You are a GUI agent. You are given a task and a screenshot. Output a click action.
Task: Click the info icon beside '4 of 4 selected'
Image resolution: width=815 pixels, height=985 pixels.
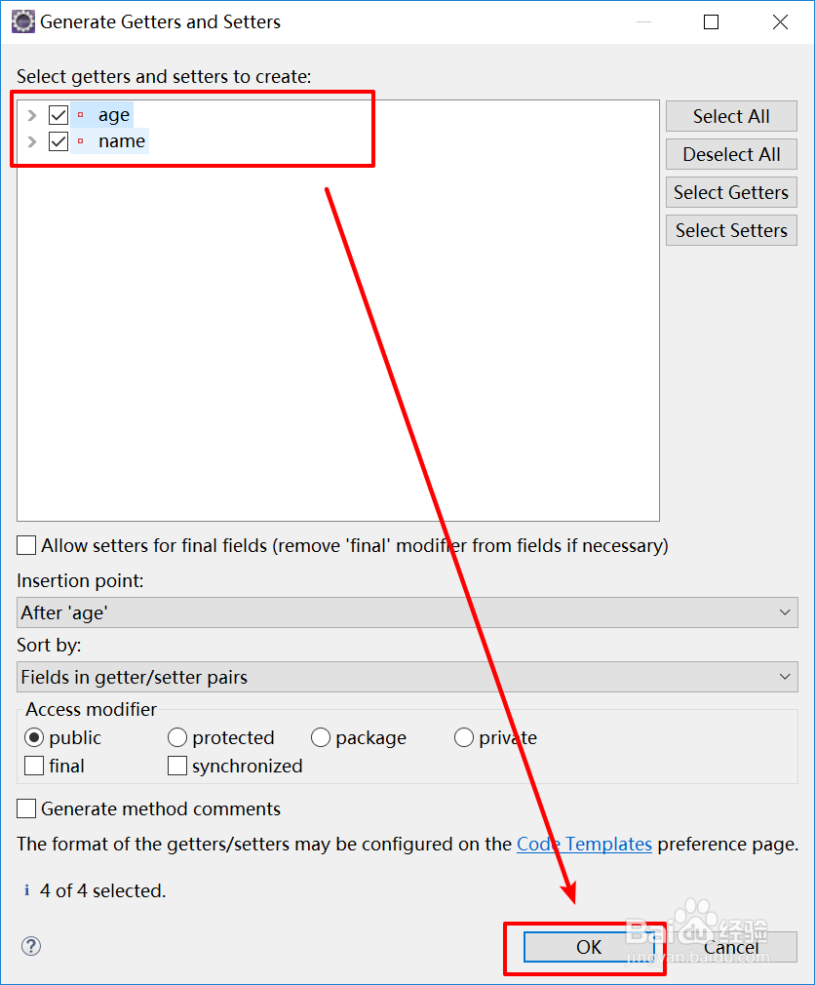pyautogui.click(x=26, y=890)
